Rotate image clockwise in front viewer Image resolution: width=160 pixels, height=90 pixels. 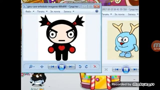[86, 67]
